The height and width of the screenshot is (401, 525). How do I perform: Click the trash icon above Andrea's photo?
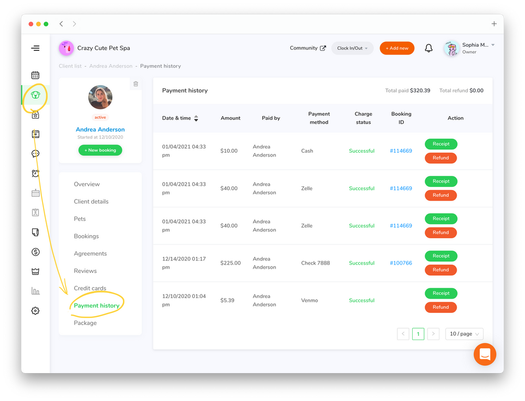pyautogui.click(x=135, y=84)
